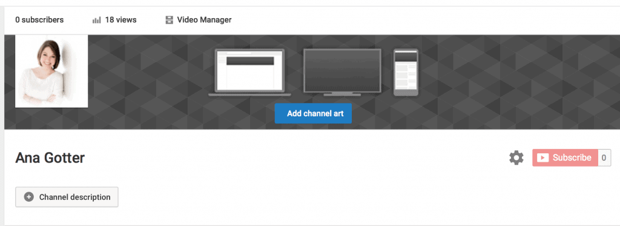Click the Add channel art button
Screen dimensions: 620x226
(x=313, y=113)
